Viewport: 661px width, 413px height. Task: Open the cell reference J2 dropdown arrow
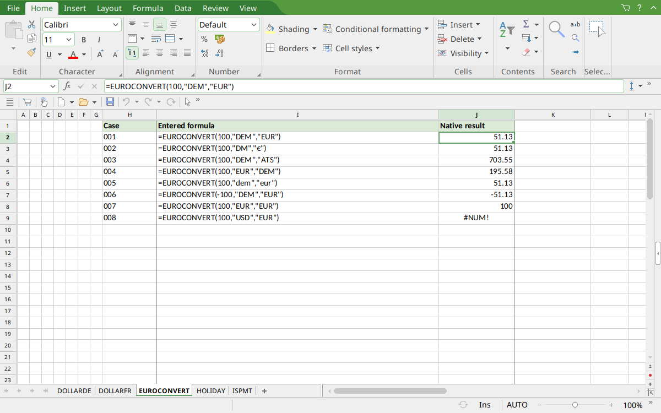(x=53, y=86)
